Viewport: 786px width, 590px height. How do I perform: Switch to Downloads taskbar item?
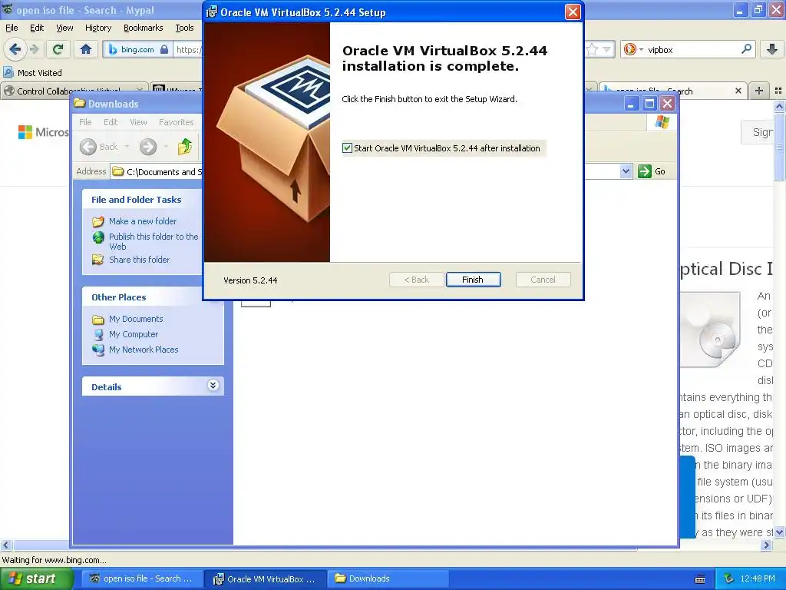pos(388,578)
